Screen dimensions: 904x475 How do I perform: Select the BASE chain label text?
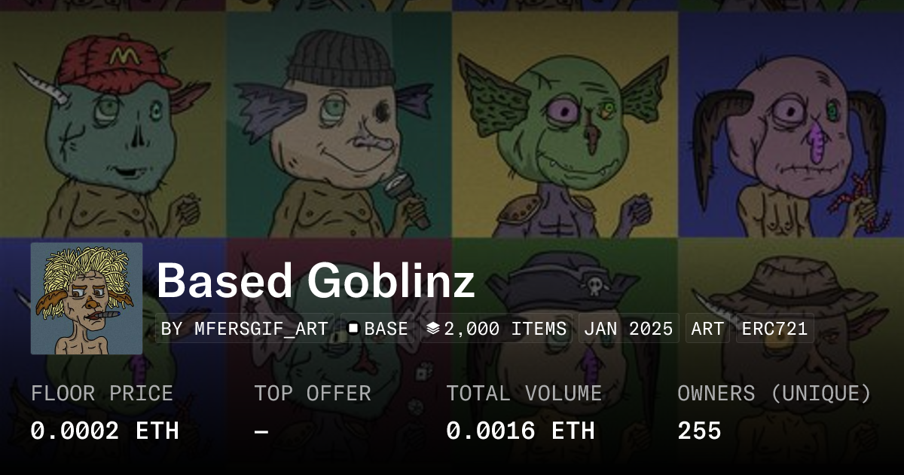pos(386,329)
